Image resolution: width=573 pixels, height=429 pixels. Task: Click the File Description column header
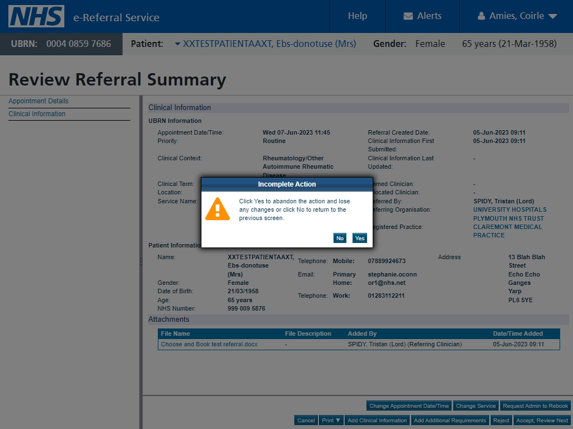[x=308, y=334]
